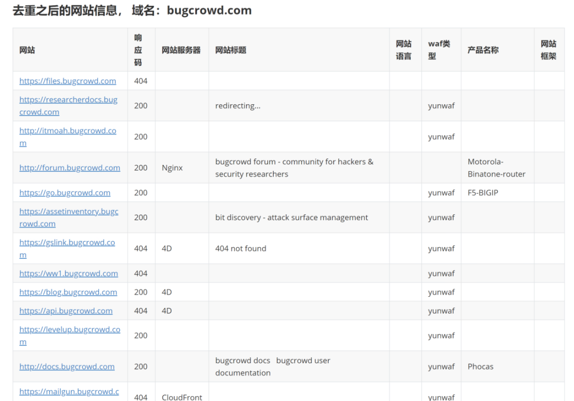The image size is (574, 401).
Task: Open the researcherdocs.bugcrowd.com link
Action: tap(69, 106)
